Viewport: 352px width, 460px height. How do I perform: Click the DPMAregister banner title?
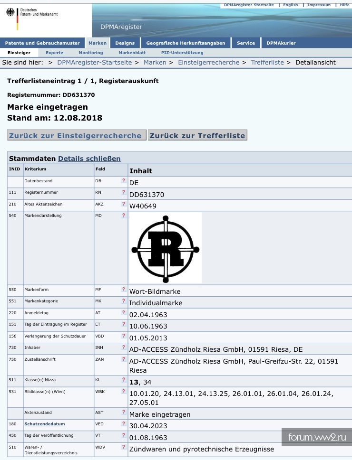[121, 27]
